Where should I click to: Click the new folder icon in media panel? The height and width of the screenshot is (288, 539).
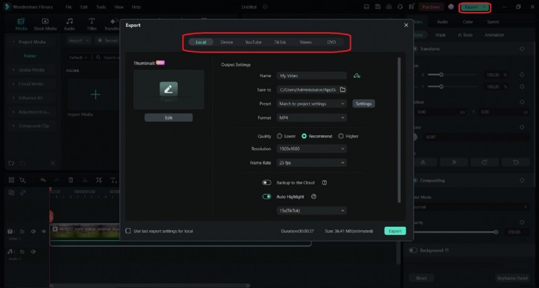click(11, 163)
